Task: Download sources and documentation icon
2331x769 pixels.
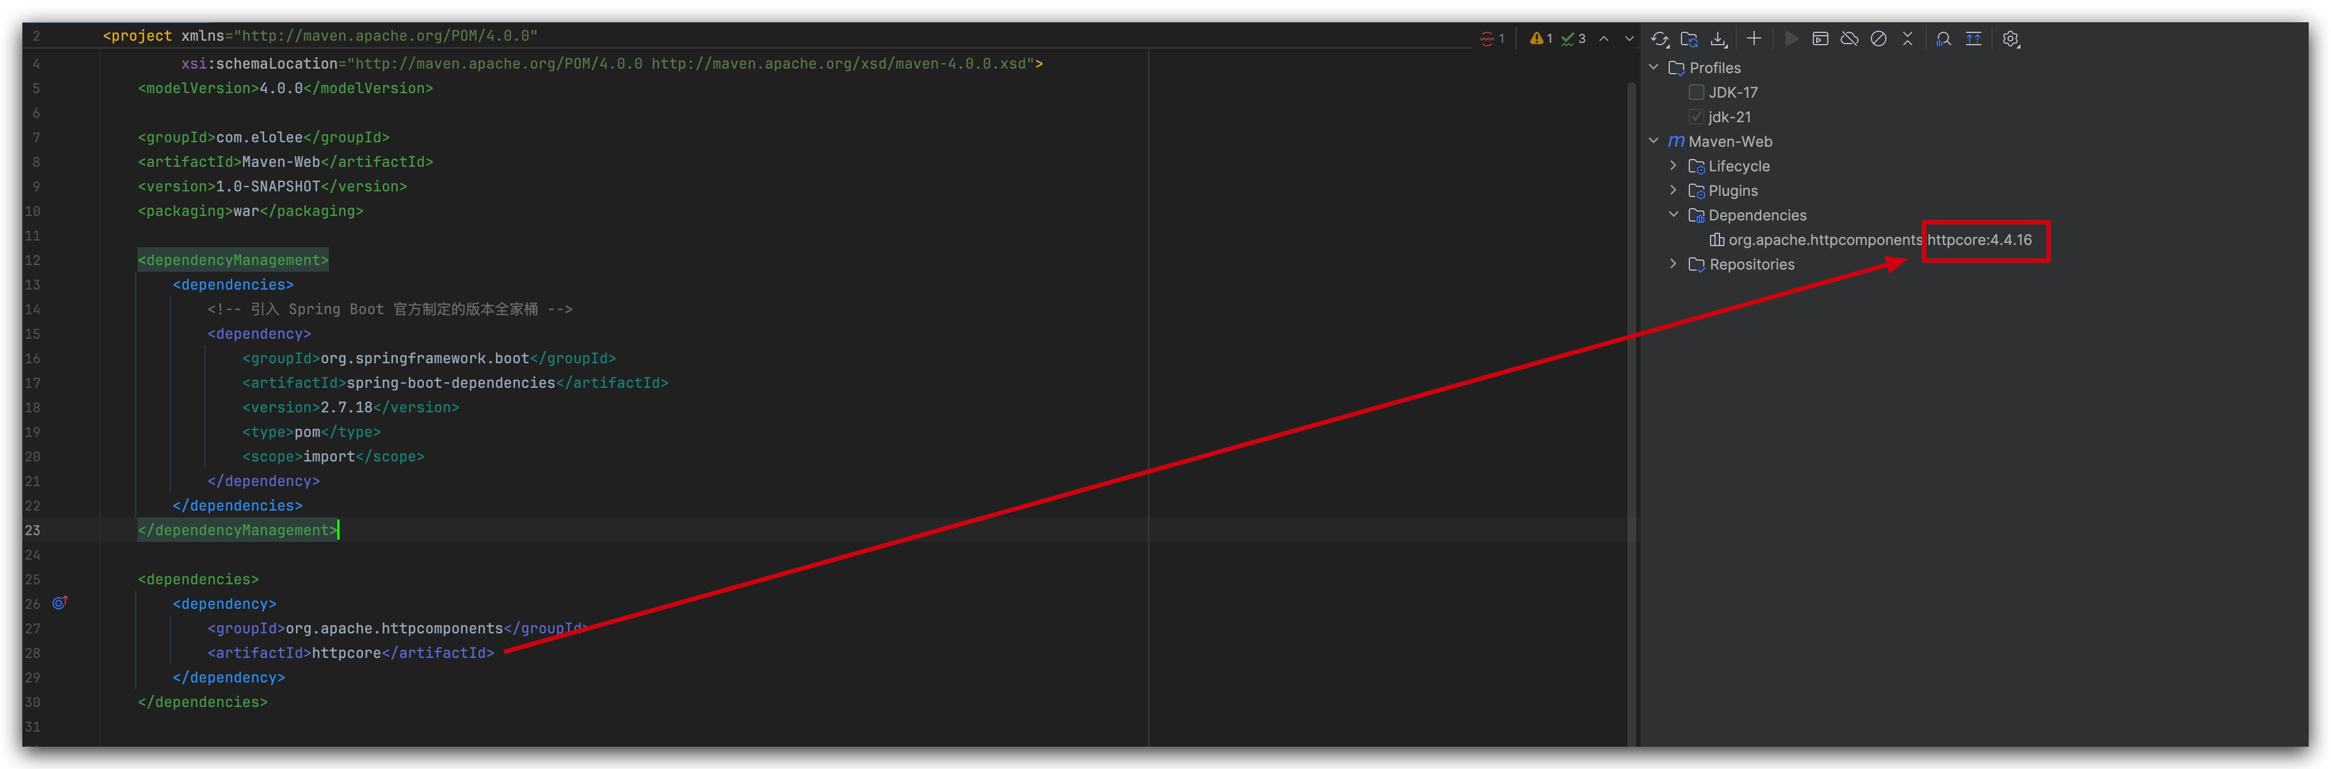Action: [x=1718, y=39]
